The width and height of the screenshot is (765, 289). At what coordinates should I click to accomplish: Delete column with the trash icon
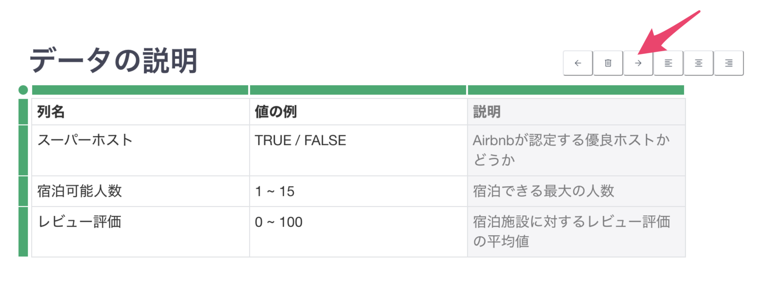(x=608, y=63)
